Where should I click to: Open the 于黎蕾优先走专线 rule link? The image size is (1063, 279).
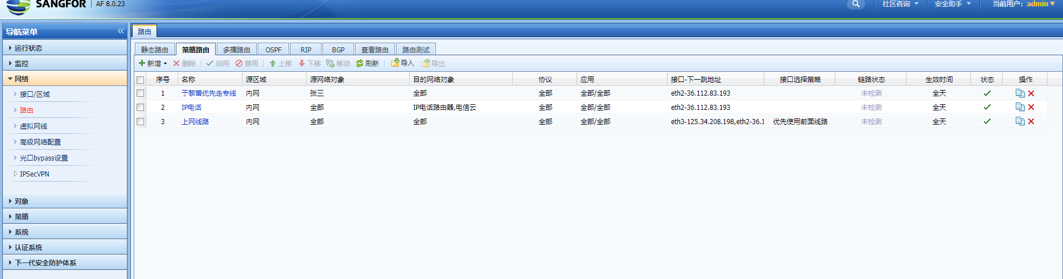(x=209, y=93)
